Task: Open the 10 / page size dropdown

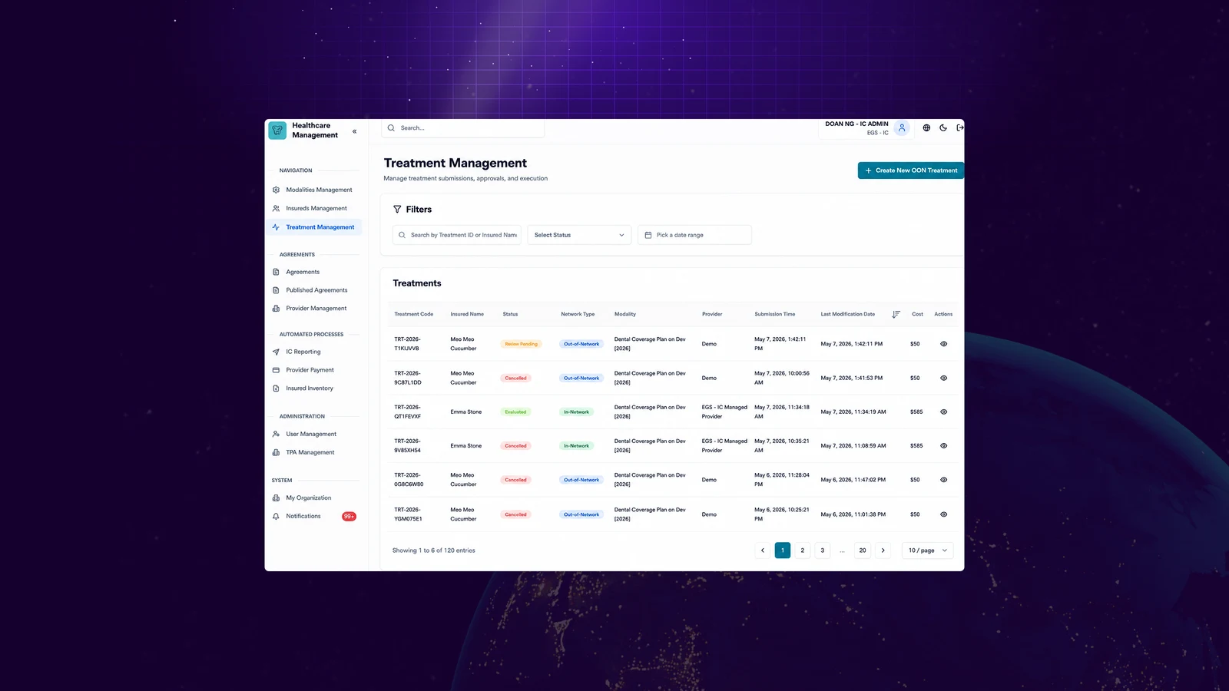Action: click(928, 550)
